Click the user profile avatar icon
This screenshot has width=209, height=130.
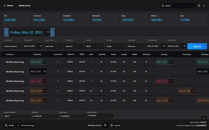(x=105, y=125)
